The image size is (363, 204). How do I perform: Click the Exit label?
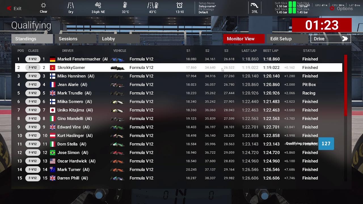click(x=18, y=8)
